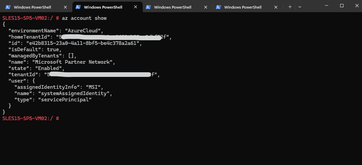Click the "tenantId" key

coord(23,75)
